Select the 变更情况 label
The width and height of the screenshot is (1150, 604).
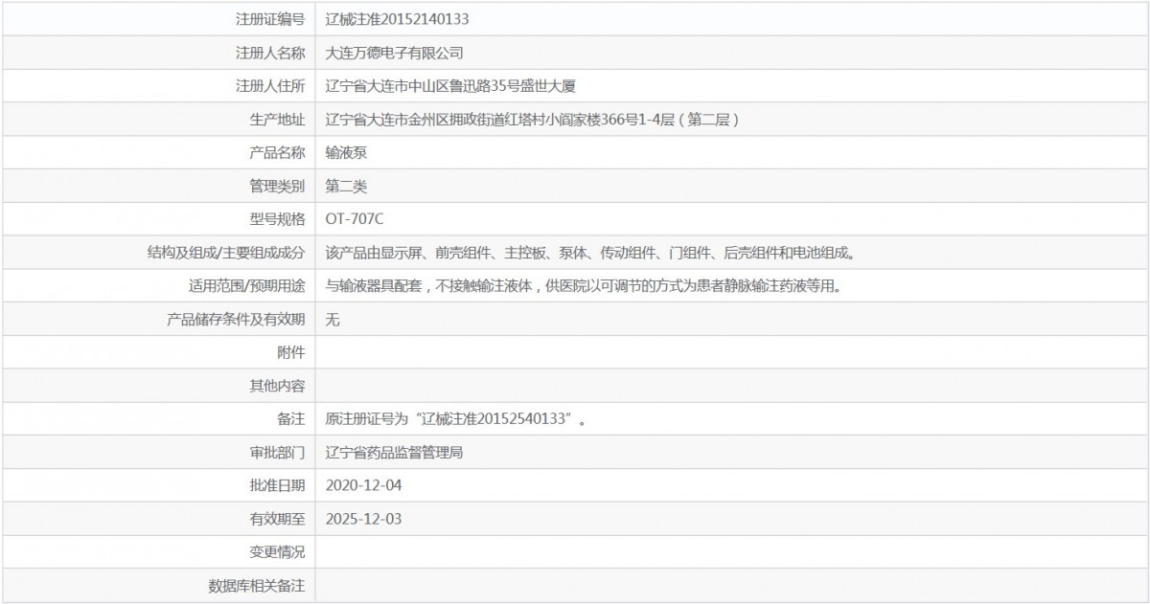[x=277, y=553]
